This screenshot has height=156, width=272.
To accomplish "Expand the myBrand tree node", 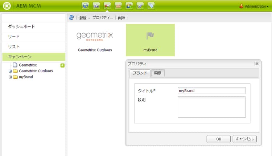I will tap(10, 77).
